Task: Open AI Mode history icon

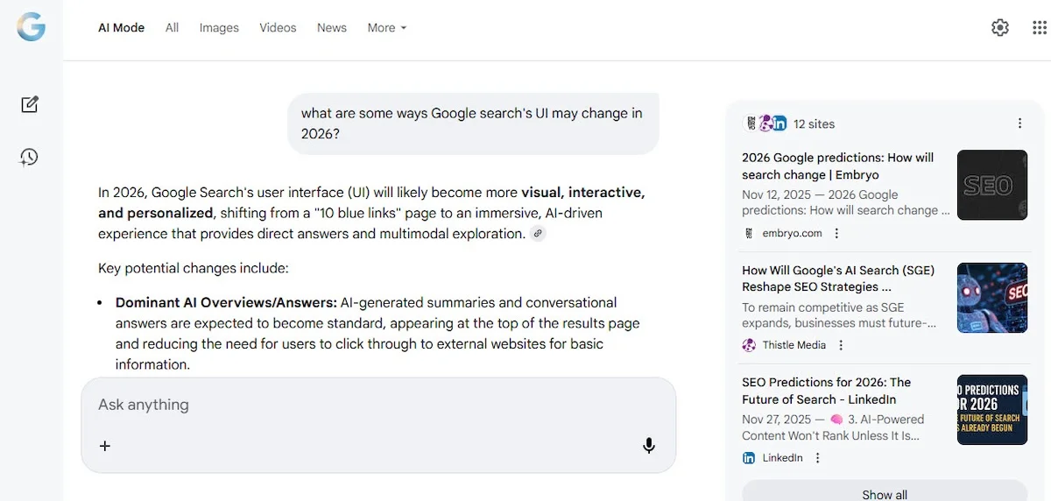Action: tap(30, 157)
